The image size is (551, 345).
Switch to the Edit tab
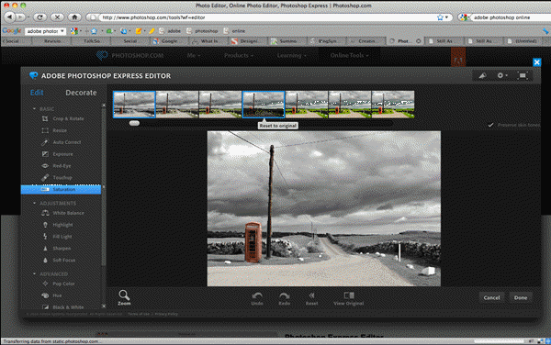tap(37, 93)
